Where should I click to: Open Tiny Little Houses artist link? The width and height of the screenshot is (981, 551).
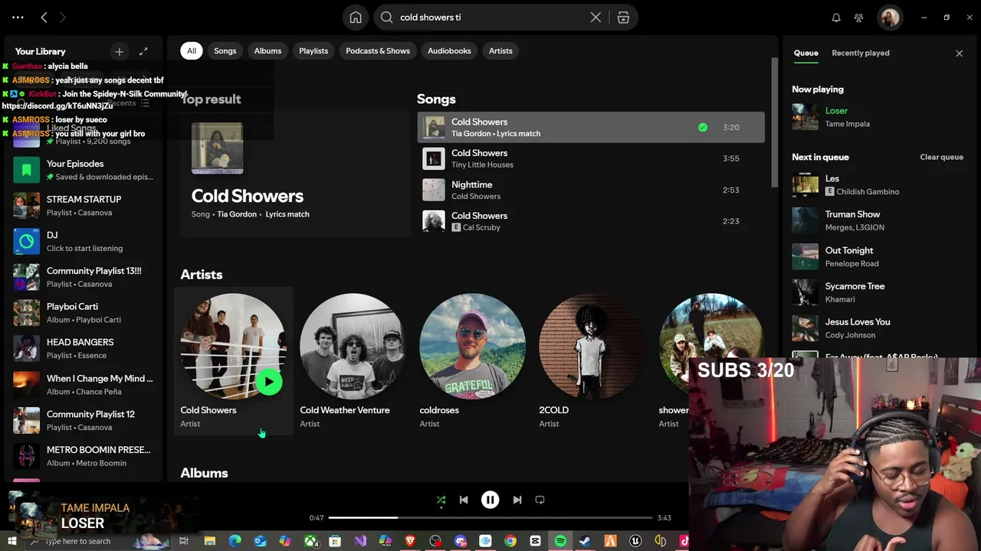tap(482, 165)
